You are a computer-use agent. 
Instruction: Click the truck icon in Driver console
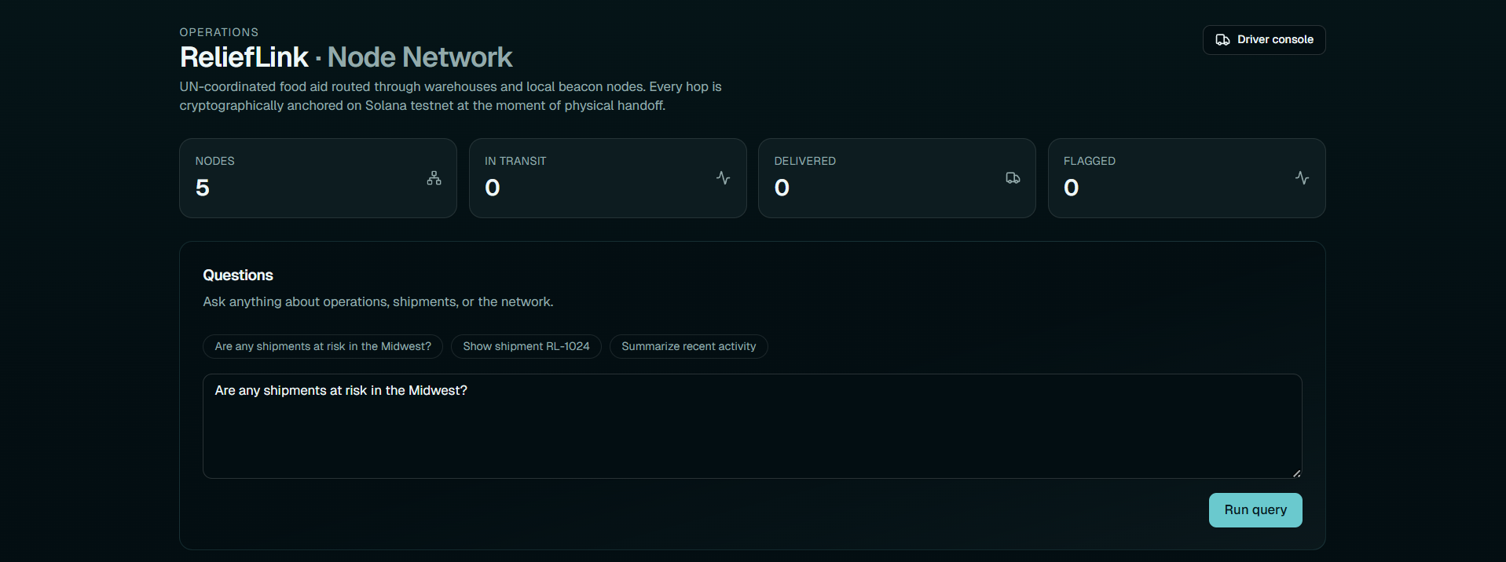tap(1222, 40)
